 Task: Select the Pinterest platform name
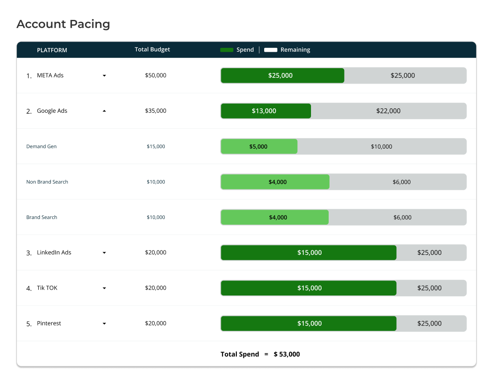(x=49, y=323)
